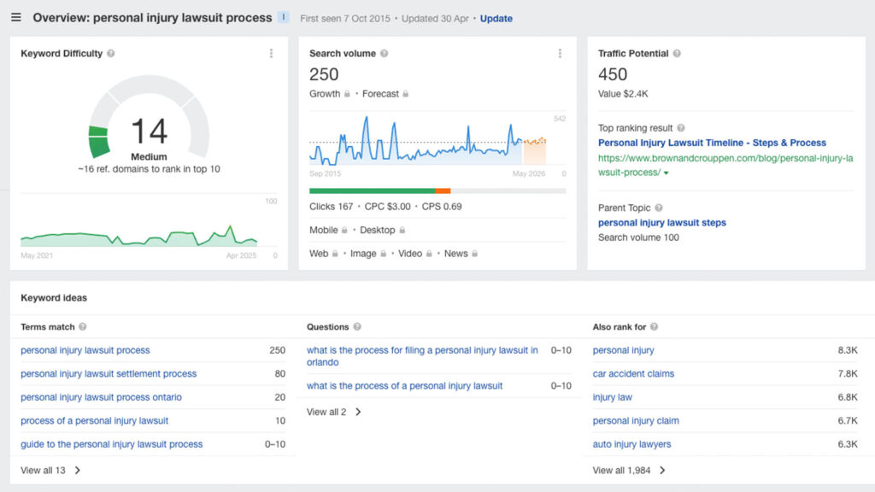Open keyword personal injury lawsuit process
Viewport: 875px width, 492px height.
[x=85, y=350]
